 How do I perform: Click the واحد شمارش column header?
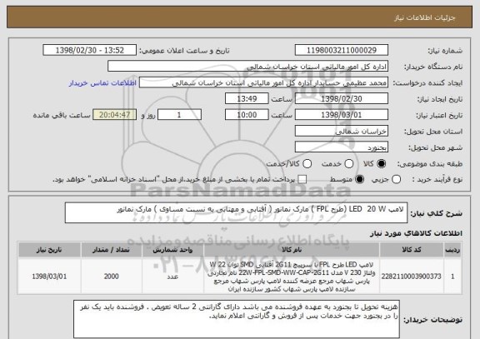coord(172,250)
